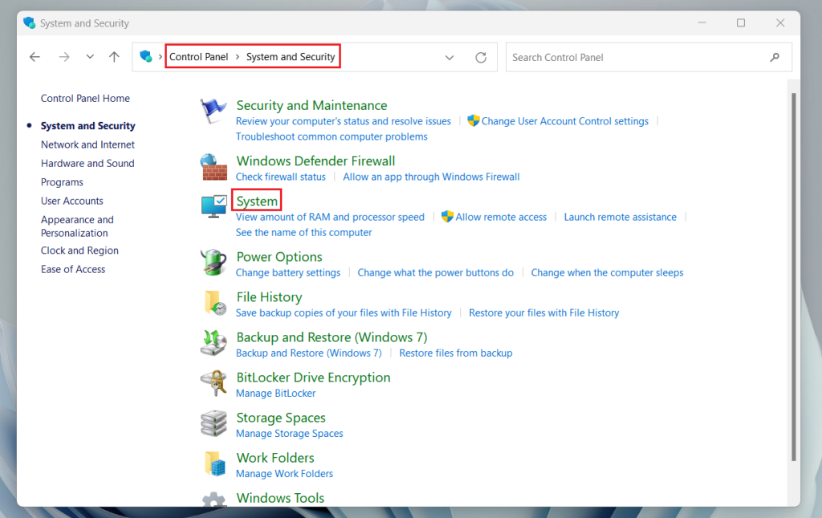Open the recent pages dropdown beside forward arrow

(x=89, y=57)
